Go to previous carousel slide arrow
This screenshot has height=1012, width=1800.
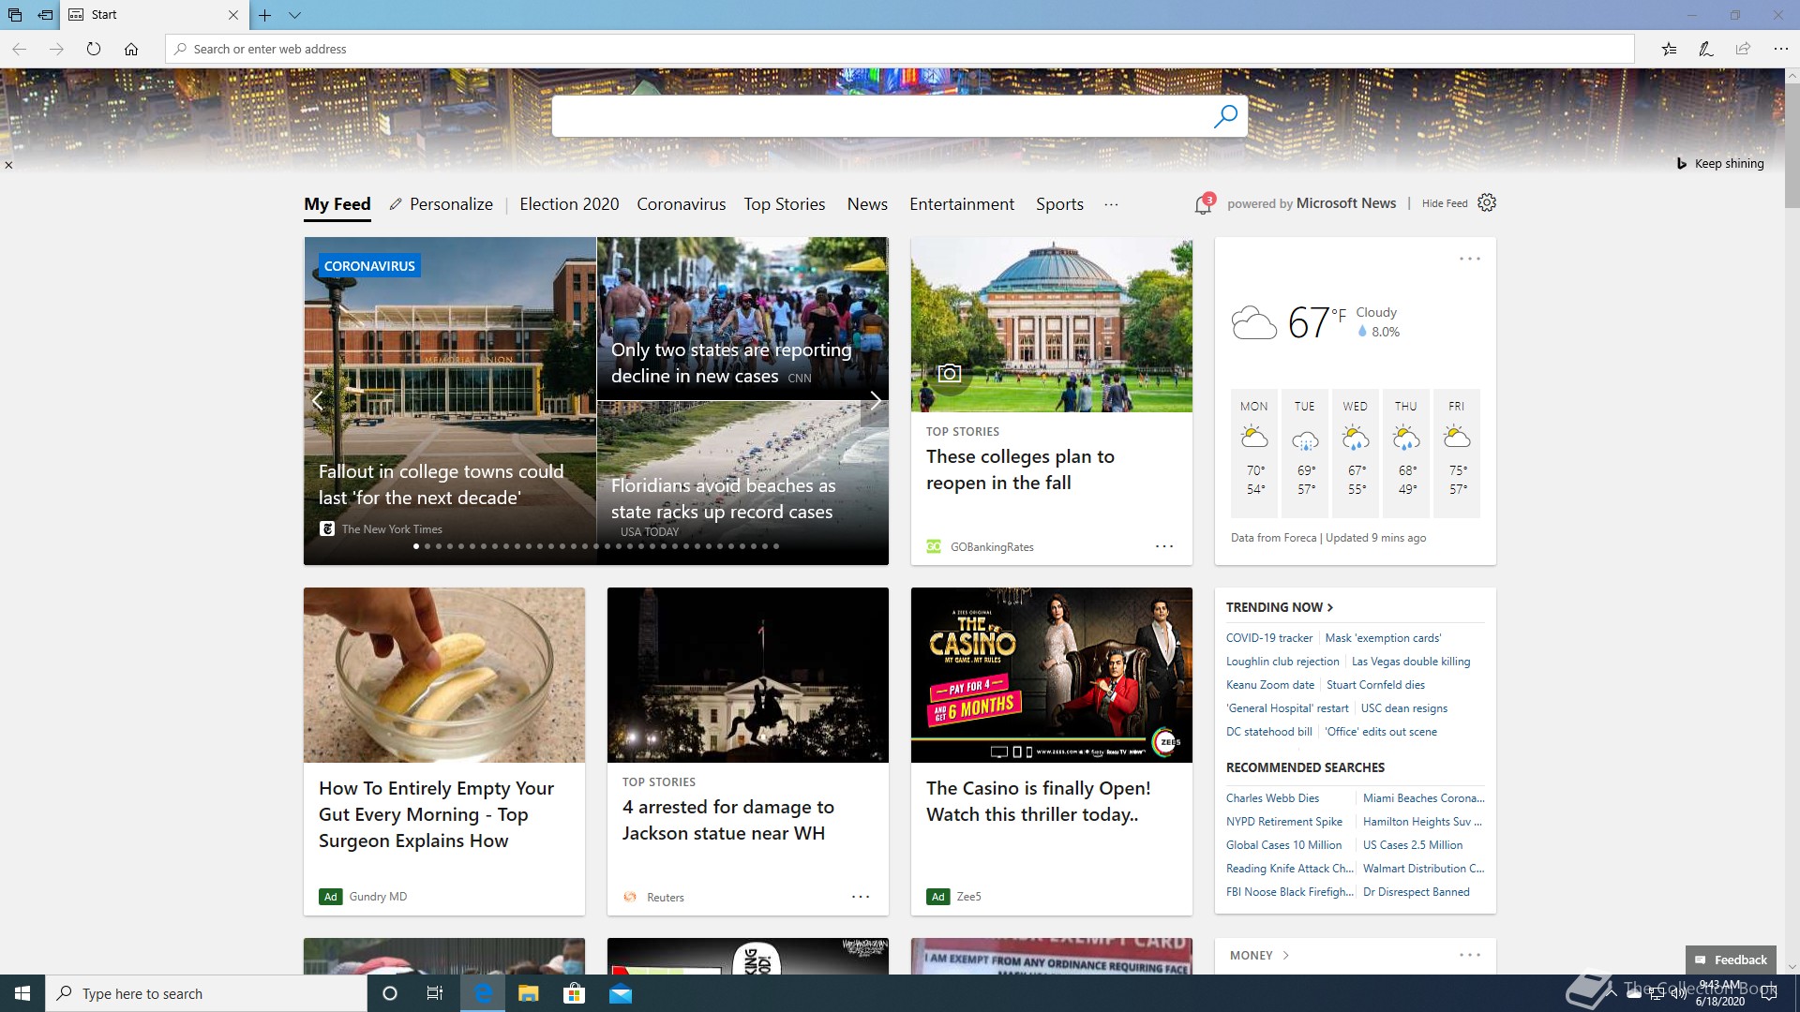317,400
